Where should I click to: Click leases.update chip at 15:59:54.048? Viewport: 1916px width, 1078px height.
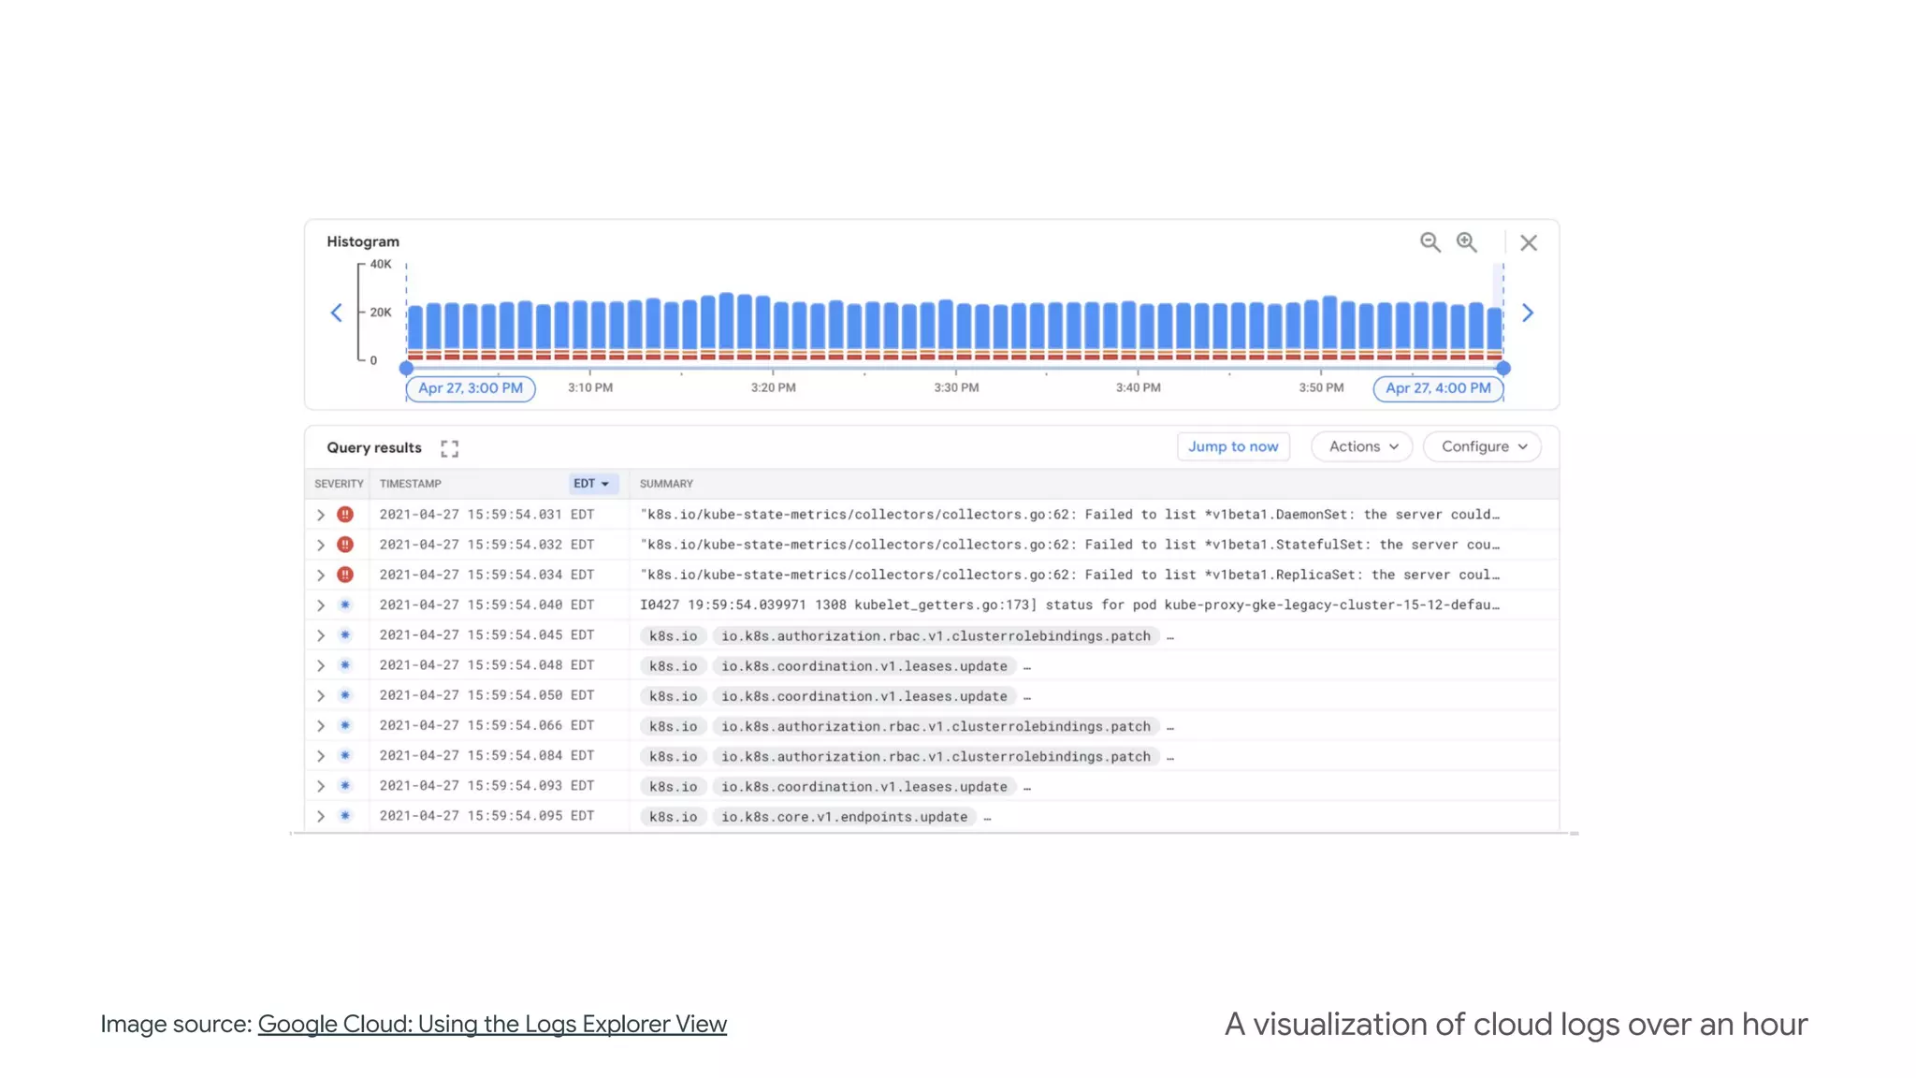pos(864,666)
